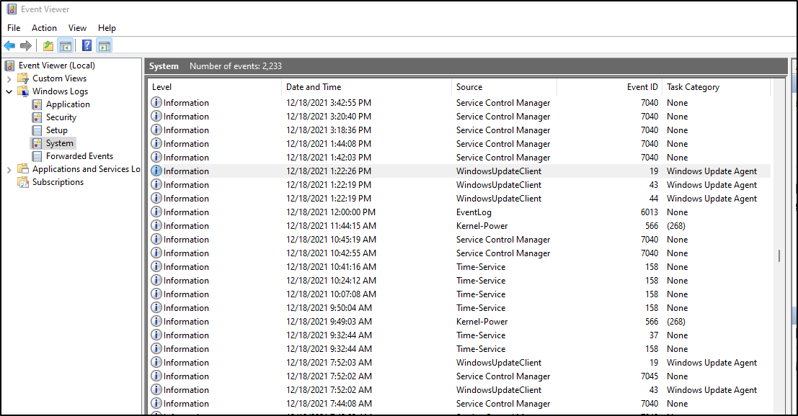Open the Help menu
The height and width of the screenshot is (416, 798).
(107, 28)
